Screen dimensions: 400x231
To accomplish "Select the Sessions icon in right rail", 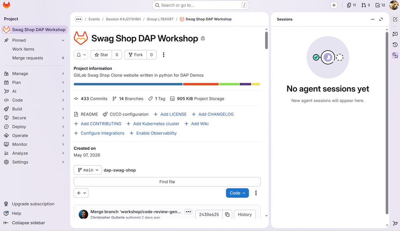I will [395, 56].
